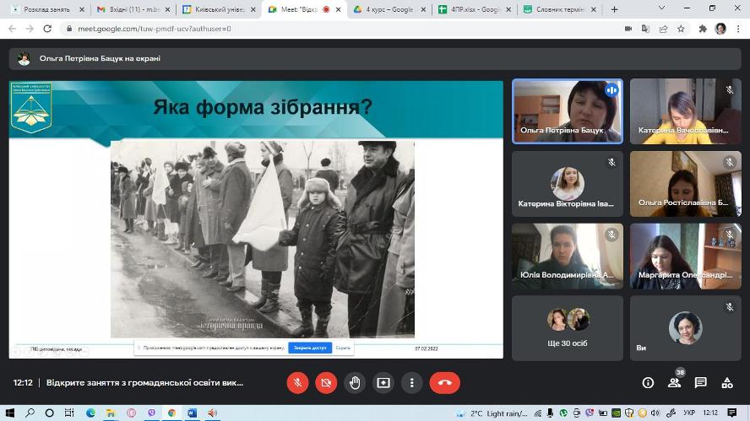Open the Activities panel icon
The image size is (750, 421).
[x=726, y=382]
